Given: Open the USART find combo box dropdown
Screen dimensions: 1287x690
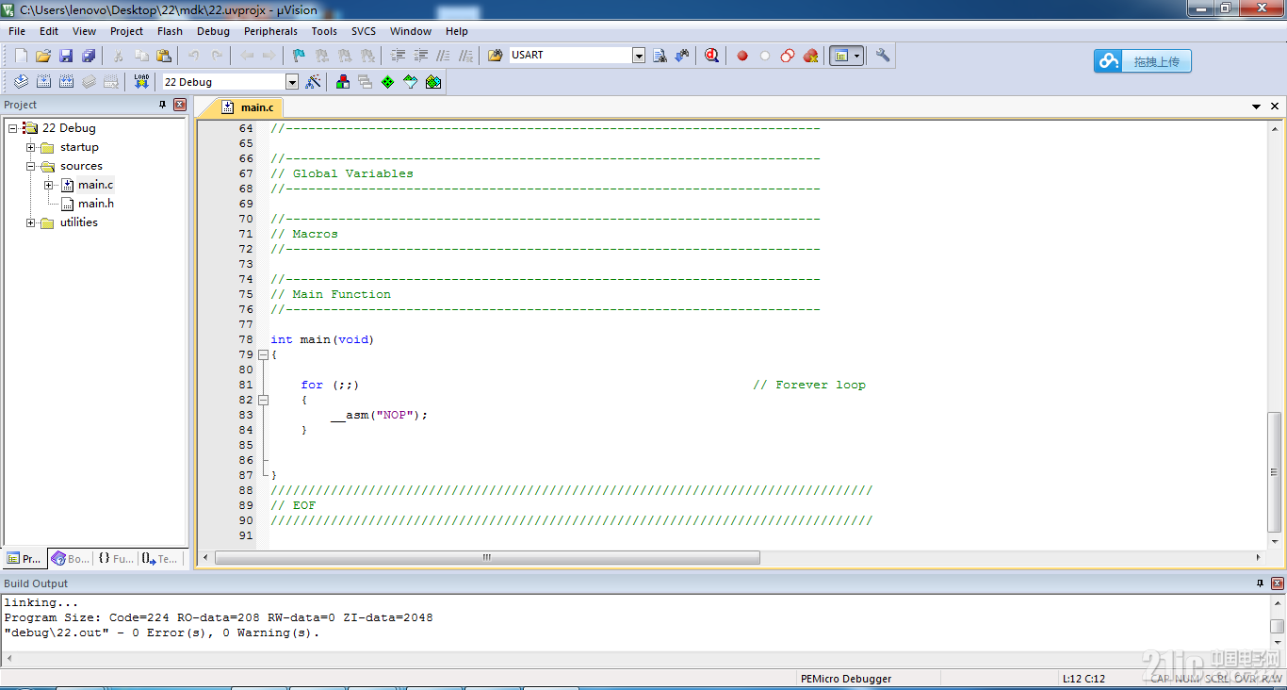Looking at the screenshot, I should click(639, 56).
